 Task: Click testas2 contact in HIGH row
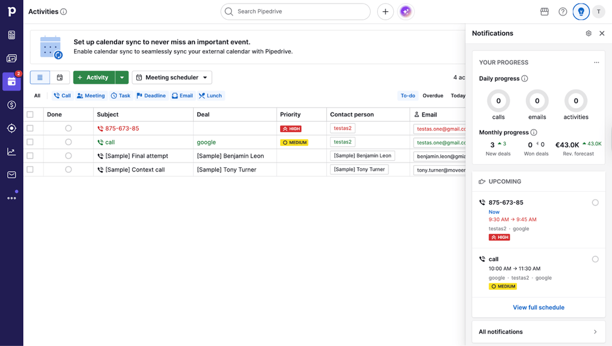click(x=342, y=128)
